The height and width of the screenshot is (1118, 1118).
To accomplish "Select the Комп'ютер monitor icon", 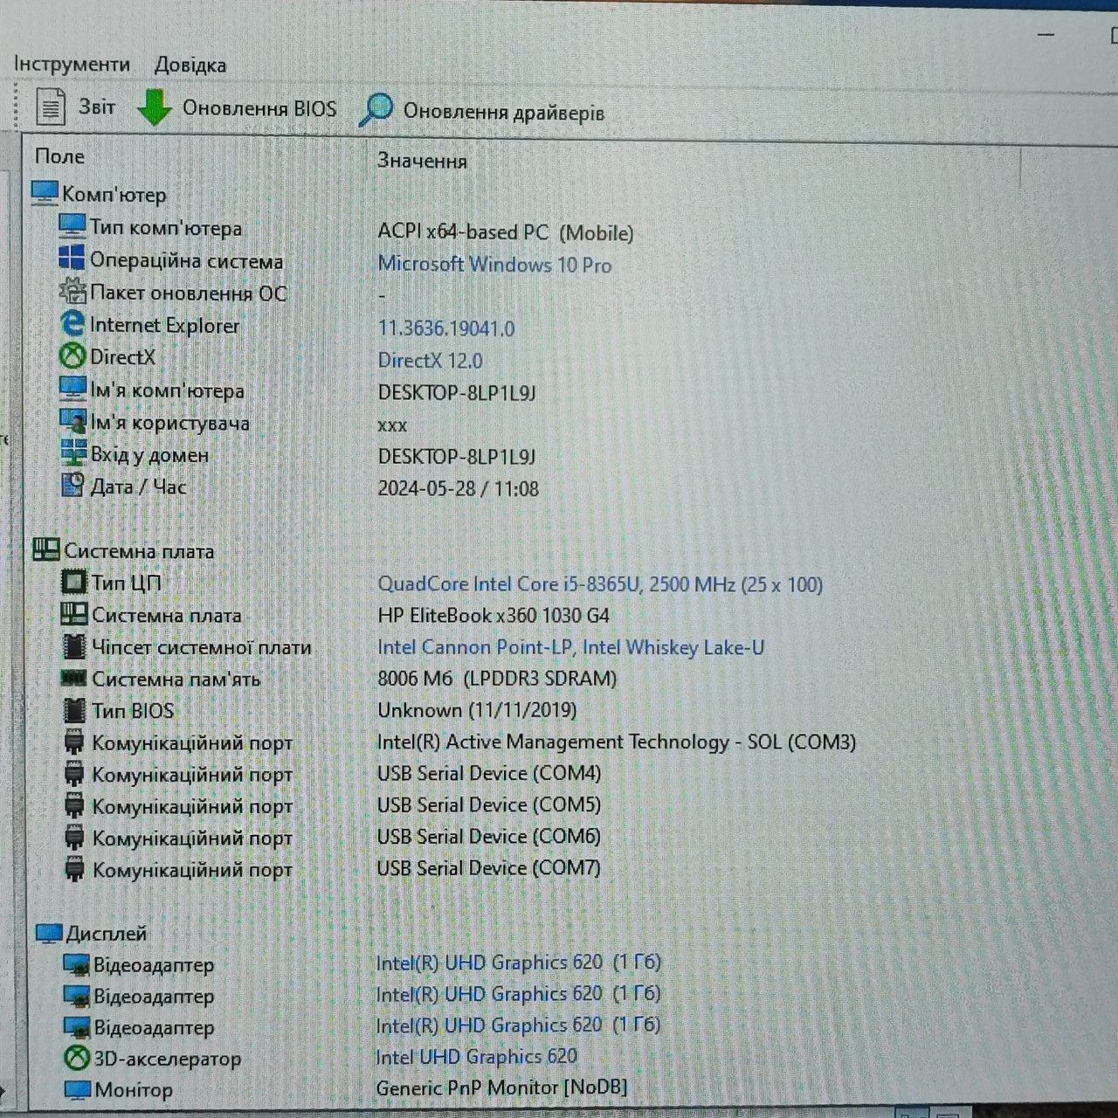I will (x=45, y=193).
